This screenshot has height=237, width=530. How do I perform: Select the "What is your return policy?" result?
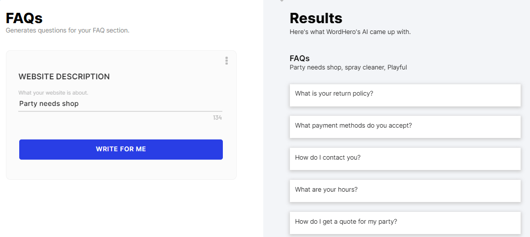coord(405,94)
